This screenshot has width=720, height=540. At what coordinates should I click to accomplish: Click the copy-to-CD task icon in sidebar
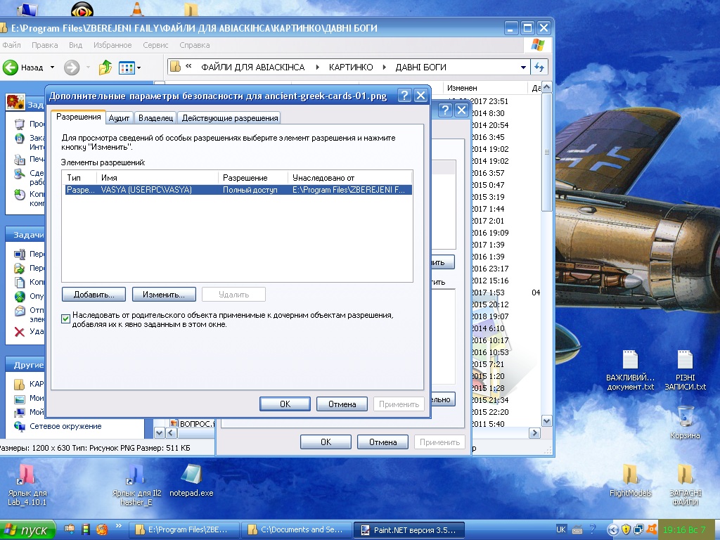20,195
